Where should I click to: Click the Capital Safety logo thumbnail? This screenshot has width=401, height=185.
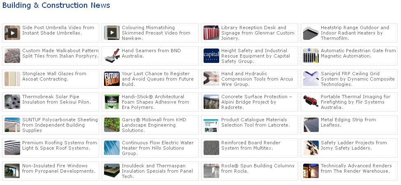[211, 55]
